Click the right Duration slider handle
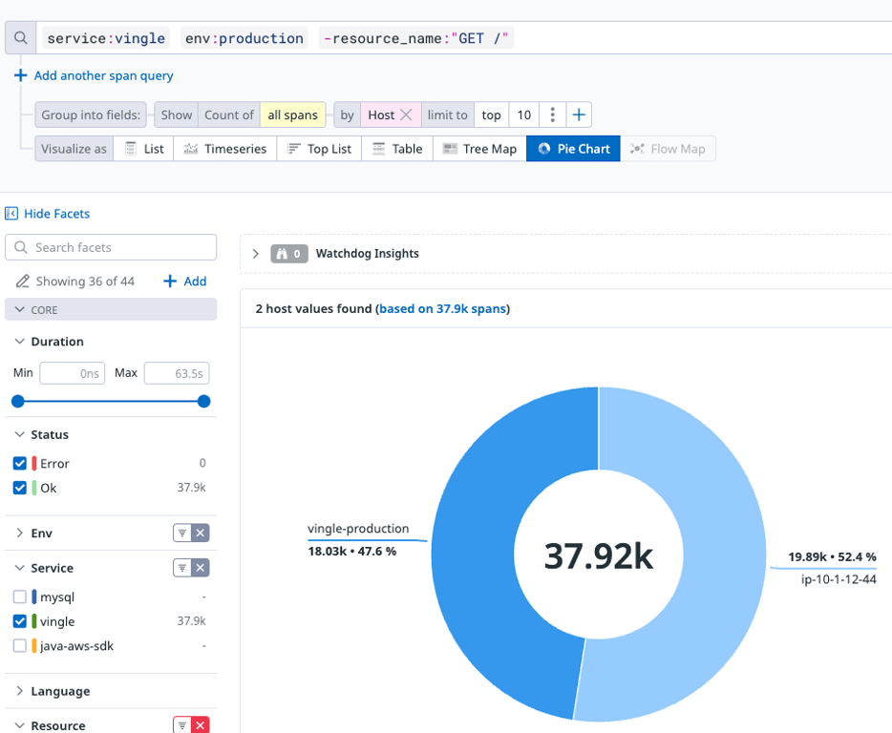This screenshot has height=733, width=892. (x=204, y=402)
